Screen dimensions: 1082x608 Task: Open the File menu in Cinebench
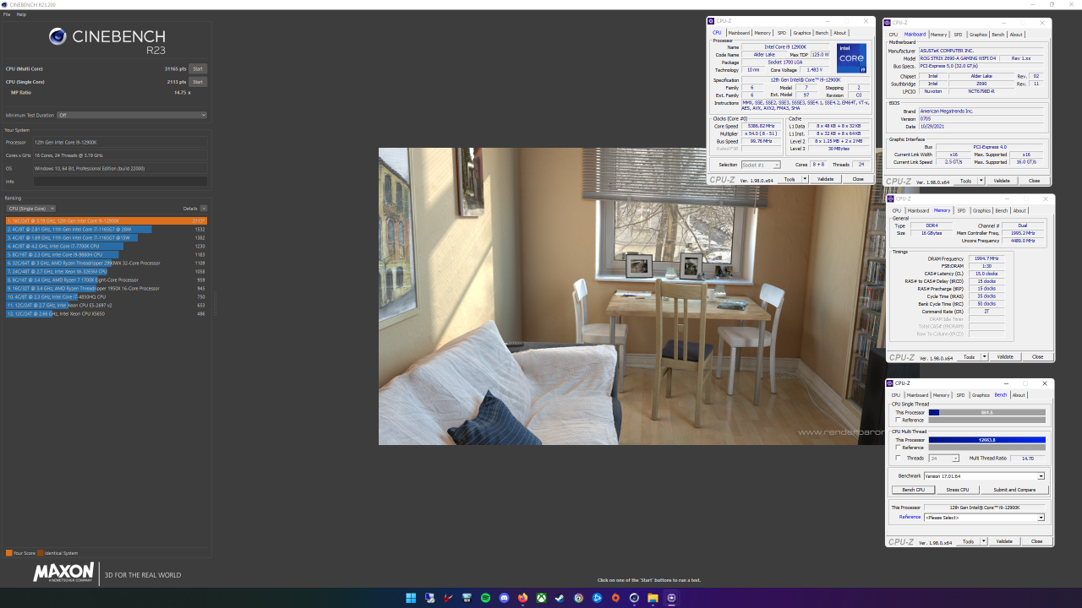click(7, 14)
